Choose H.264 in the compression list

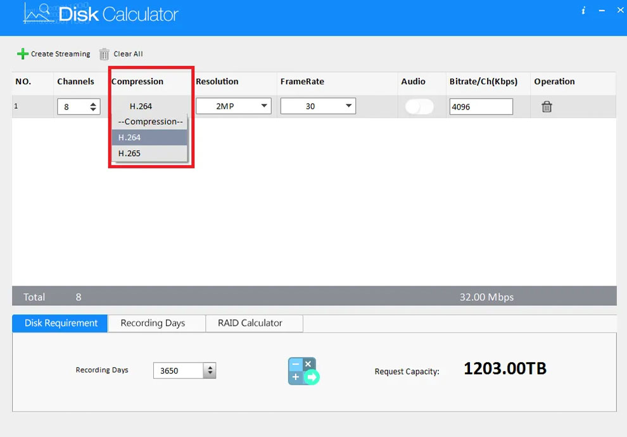coord(149,137)
